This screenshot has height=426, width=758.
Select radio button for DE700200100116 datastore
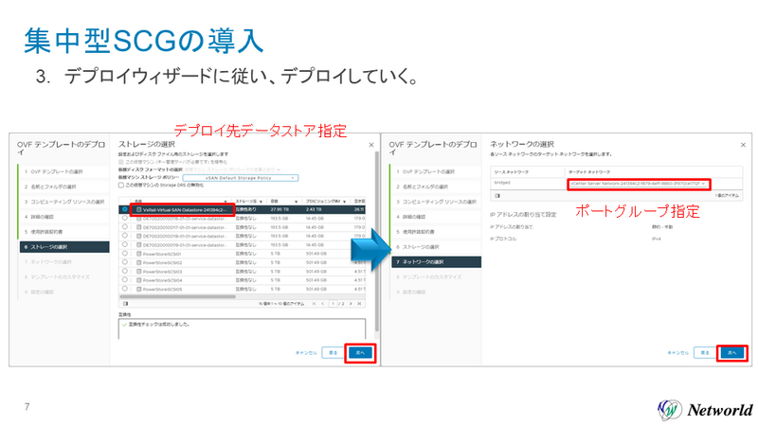(125, 218)
